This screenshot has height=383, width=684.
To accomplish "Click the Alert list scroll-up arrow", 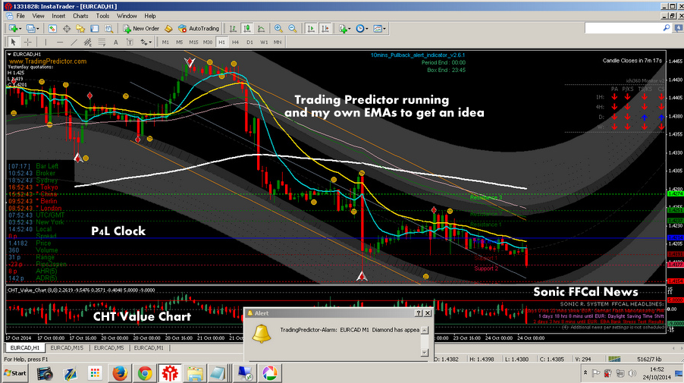I will click(x=424, y=330).
